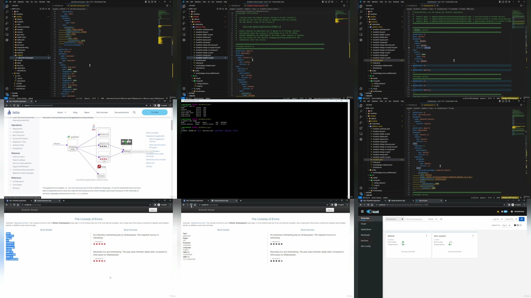This screenshot has height=298, width=531.
Task: Open the Kiali hamburger navigation menu
Action: (362, 211)
